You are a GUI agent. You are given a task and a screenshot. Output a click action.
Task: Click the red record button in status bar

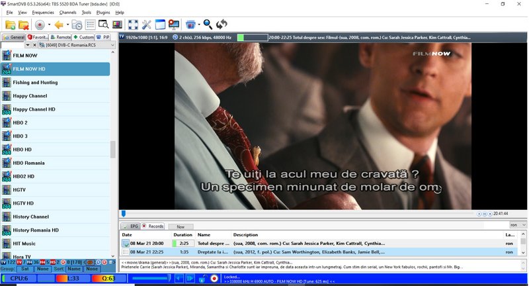214,279
